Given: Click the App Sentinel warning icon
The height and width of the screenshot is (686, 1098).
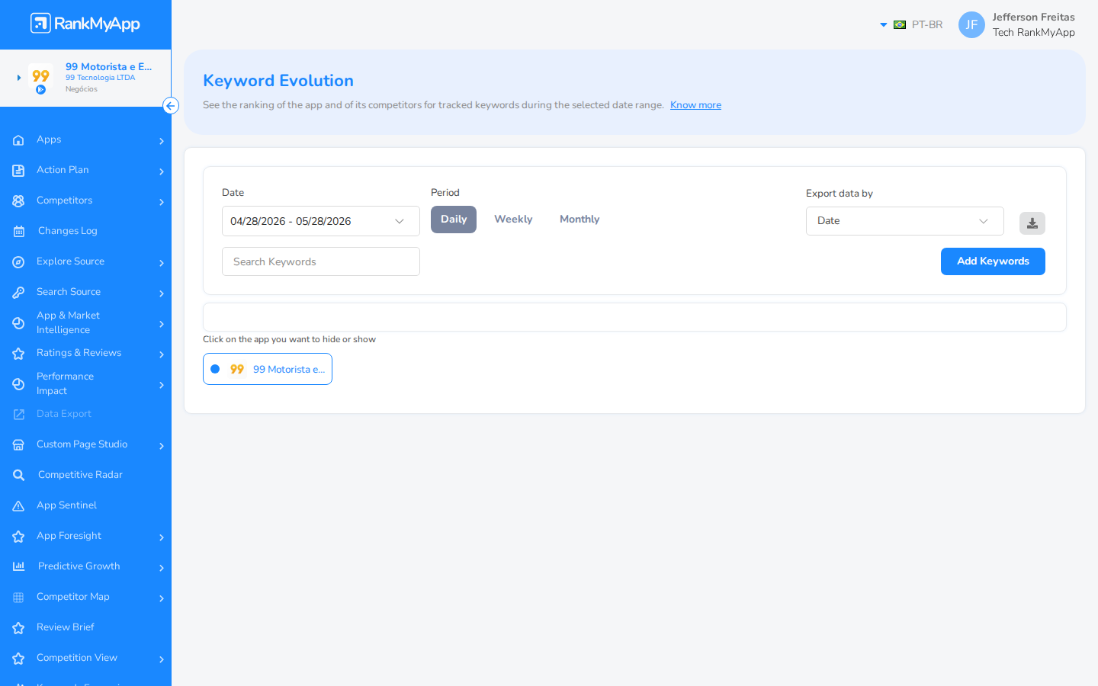Looking at the screenshot, I should coord(18,506).
